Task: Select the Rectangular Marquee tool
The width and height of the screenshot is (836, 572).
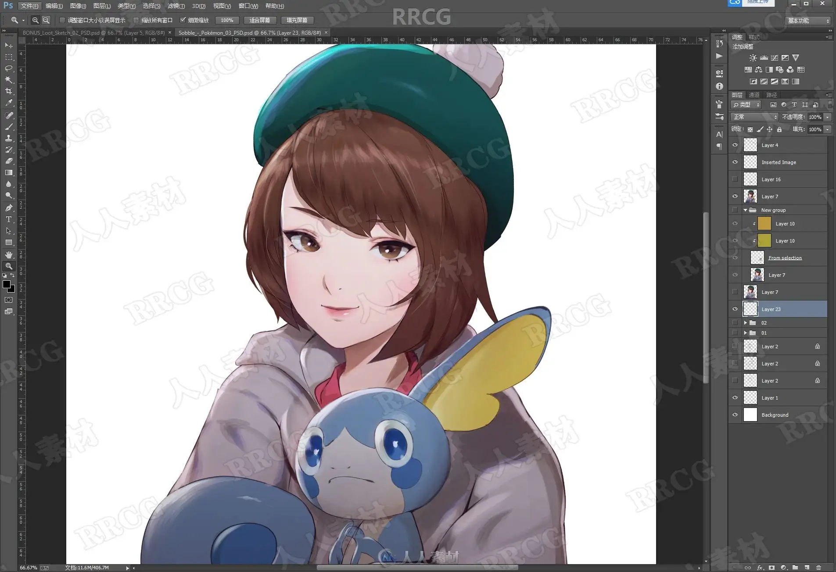Action: coord(9,57)
